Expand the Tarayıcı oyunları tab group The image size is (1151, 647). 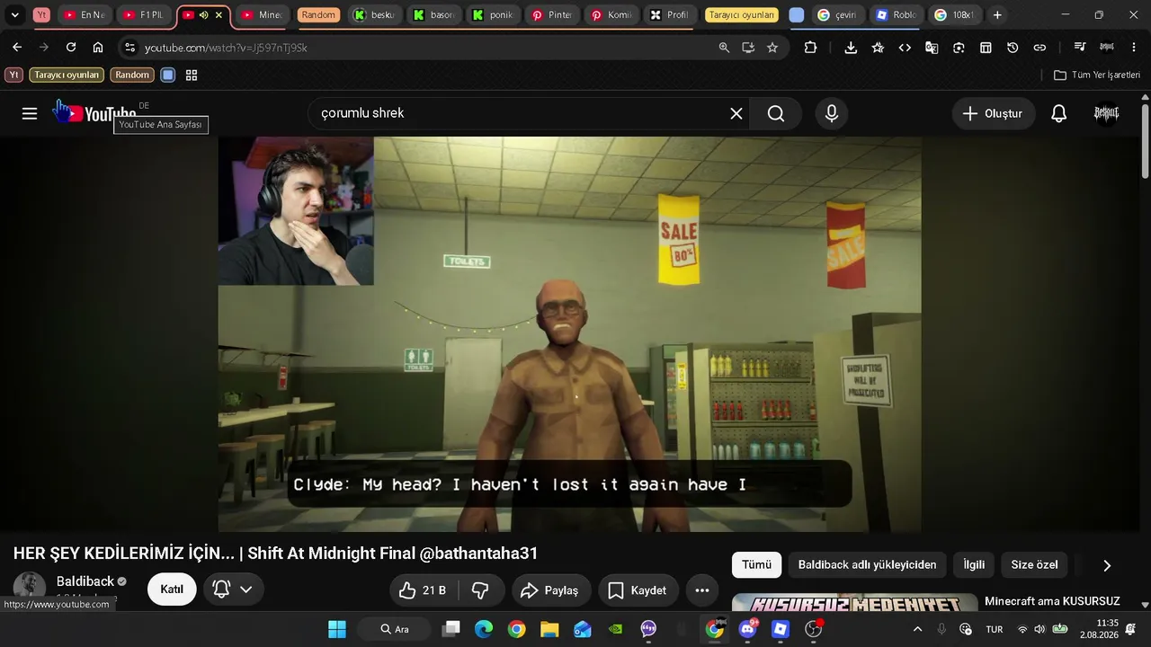point(741,15)
